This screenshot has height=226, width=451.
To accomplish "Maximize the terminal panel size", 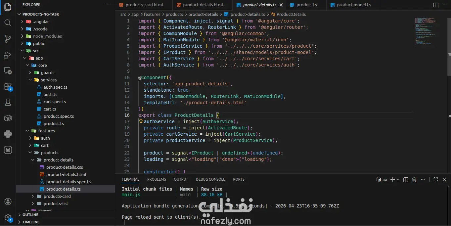I will pos(436,179).
